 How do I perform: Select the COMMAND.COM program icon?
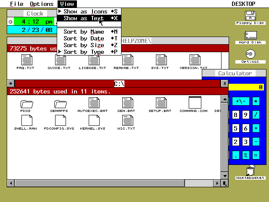pyautogui.click(x=195, y=103)
